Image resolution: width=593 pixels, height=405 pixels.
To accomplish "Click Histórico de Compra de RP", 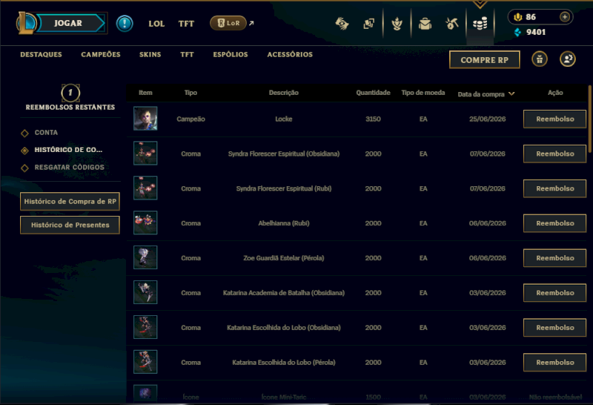I will [70, 201].
